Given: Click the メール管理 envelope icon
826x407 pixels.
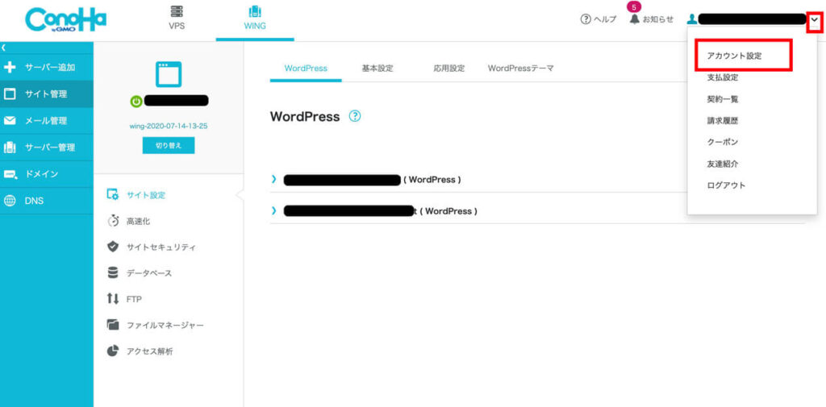Looking at the screenshot, I should coord(10,121).
